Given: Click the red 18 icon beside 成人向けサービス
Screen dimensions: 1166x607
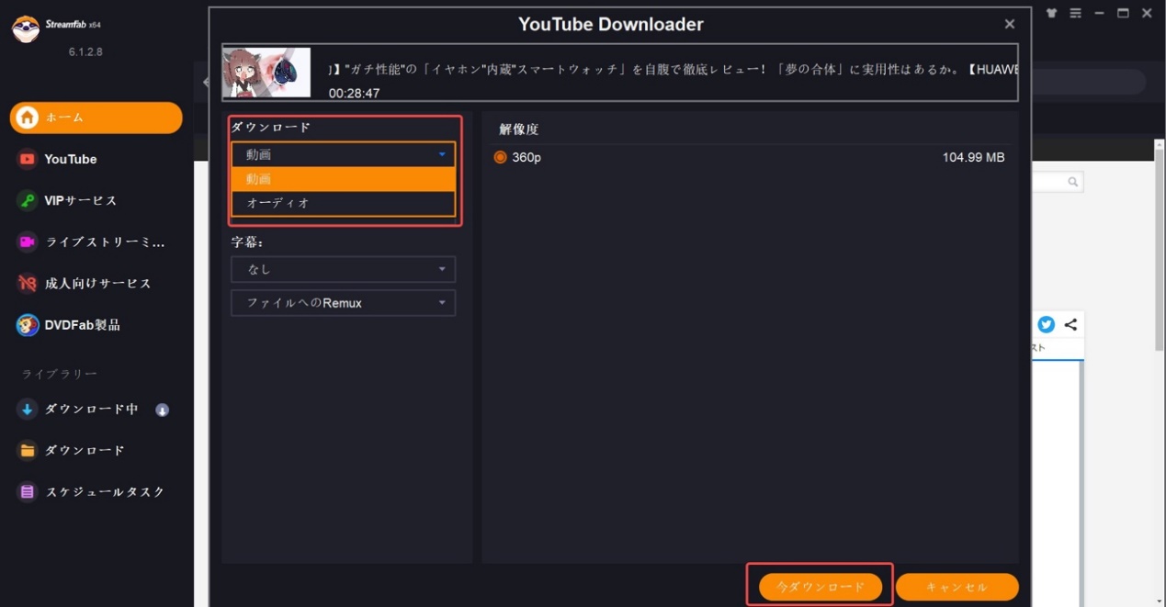Looking at the screenshot, I should click(x=28, y=284).
